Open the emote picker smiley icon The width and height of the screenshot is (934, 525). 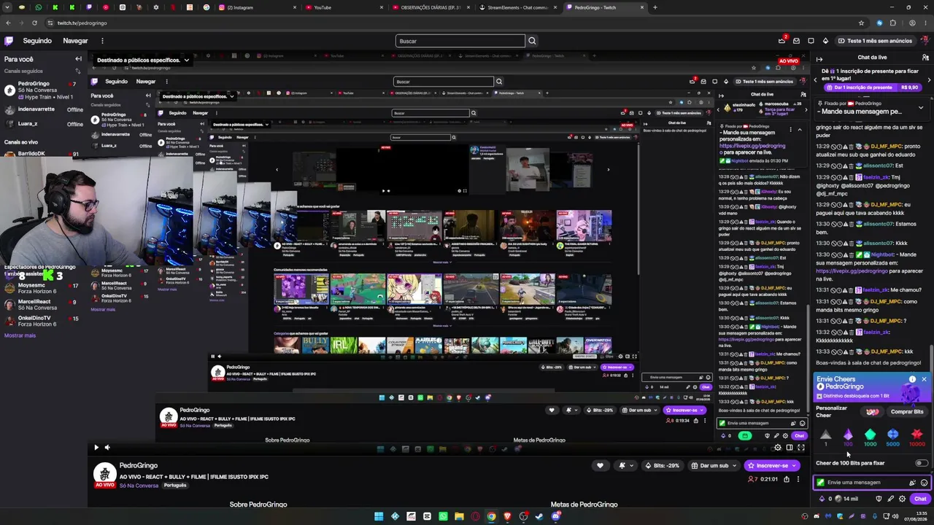[924, 482]
